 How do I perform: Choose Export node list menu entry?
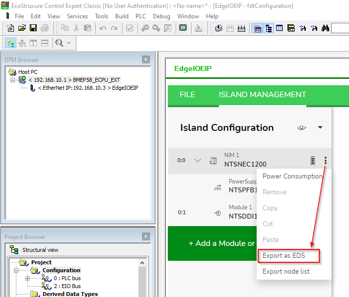(286, 271)
